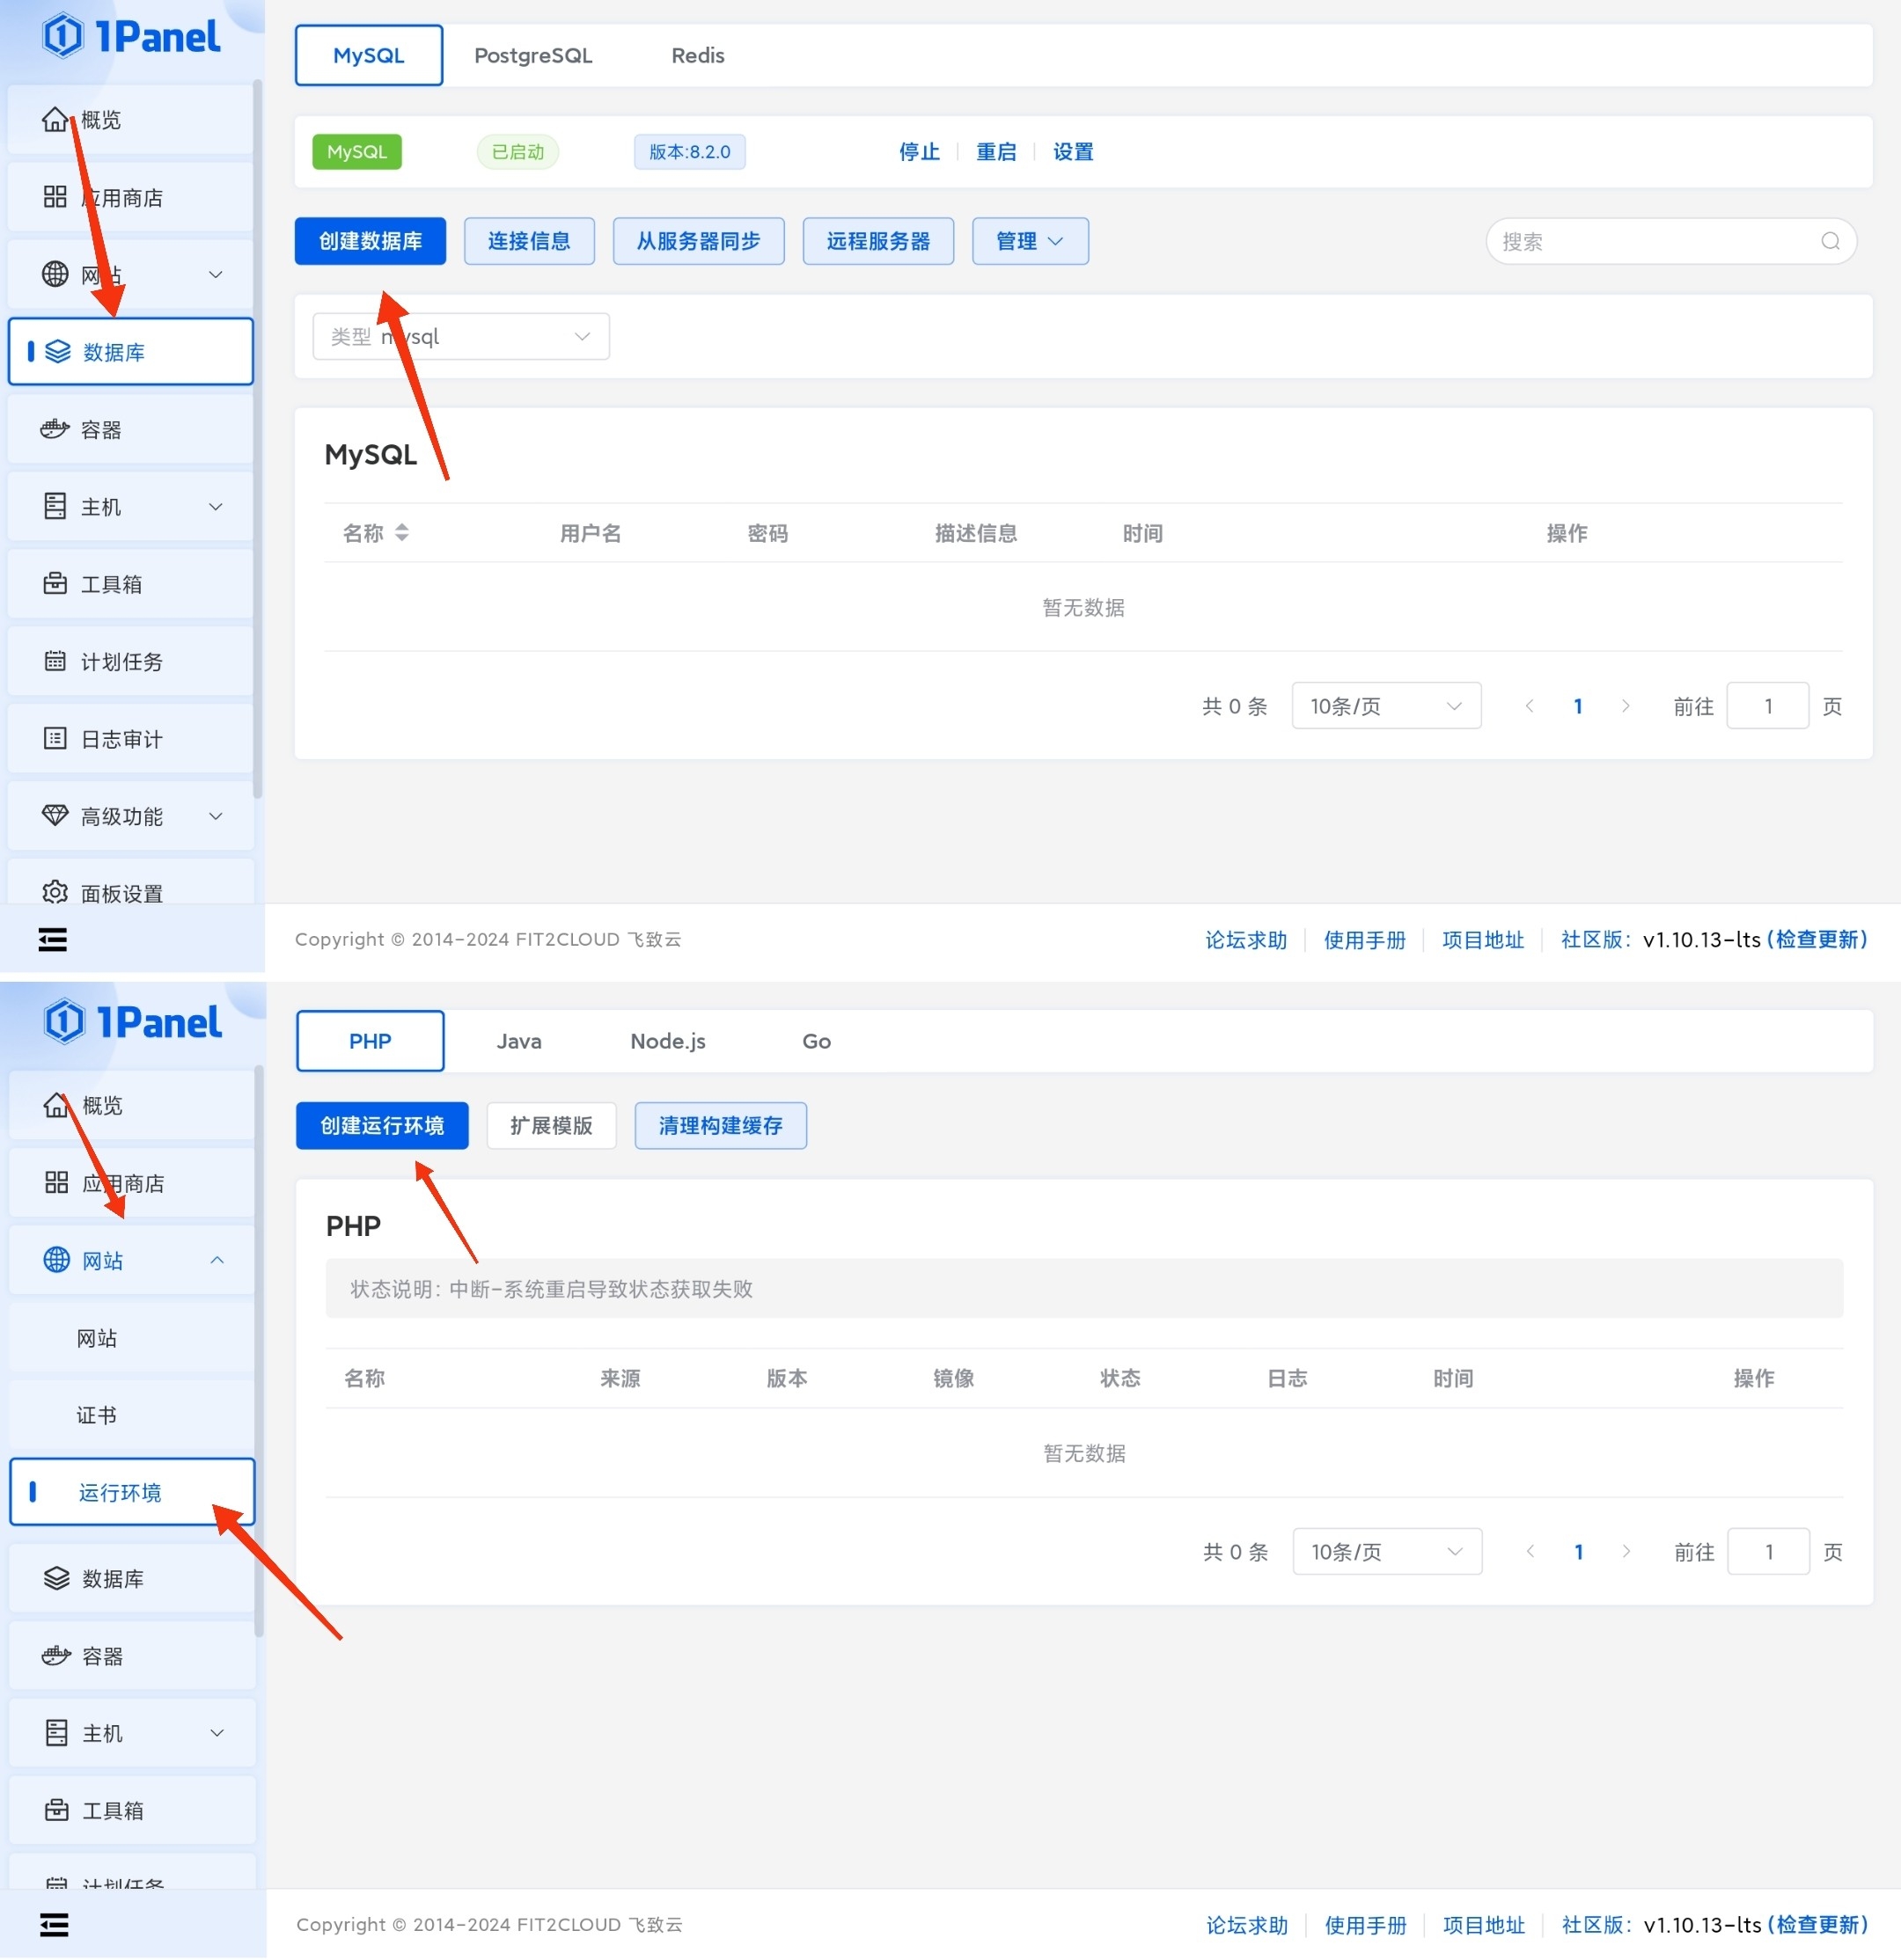
Task: Sort the MySQL table by name
Action: pyautogui.click(x=401, y=533)
